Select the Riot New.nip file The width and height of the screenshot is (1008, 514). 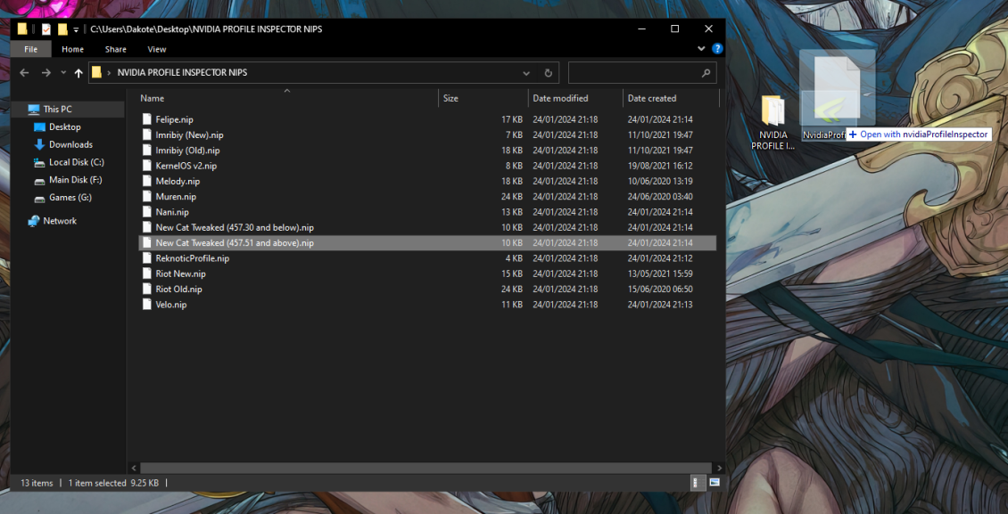click(x=180, y=273)
